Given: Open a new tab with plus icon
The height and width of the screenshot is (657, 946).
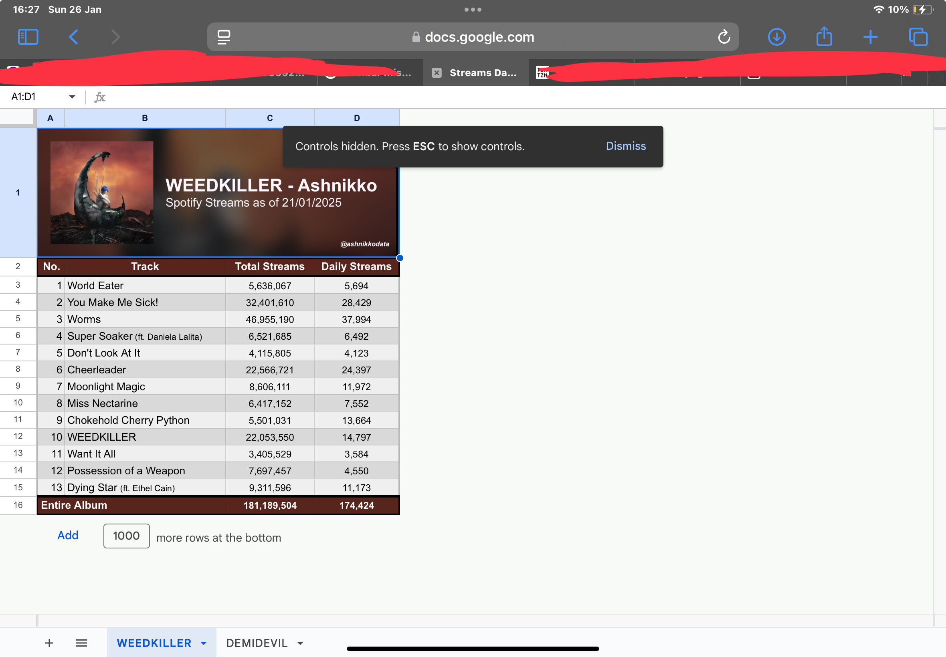Looking at the screenshot, I should 870,37.
